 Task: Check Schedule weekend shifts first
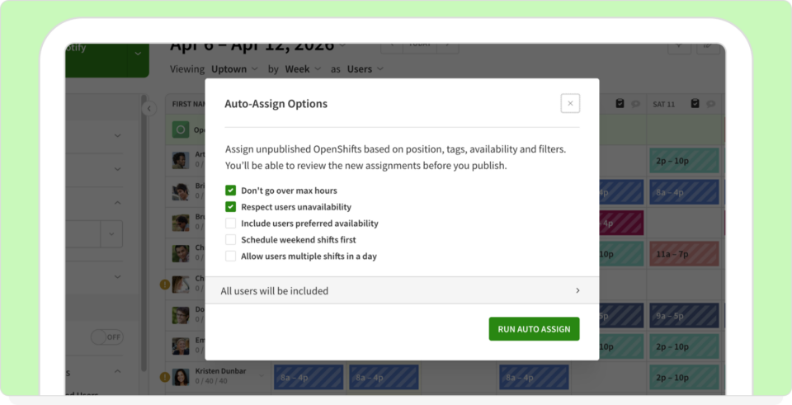click(x=231, y=240)
